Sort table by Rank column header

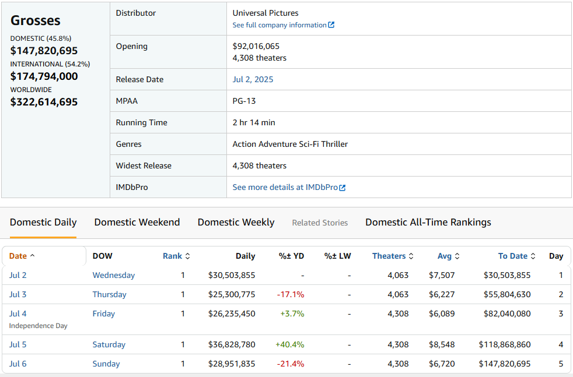point(173,256)
